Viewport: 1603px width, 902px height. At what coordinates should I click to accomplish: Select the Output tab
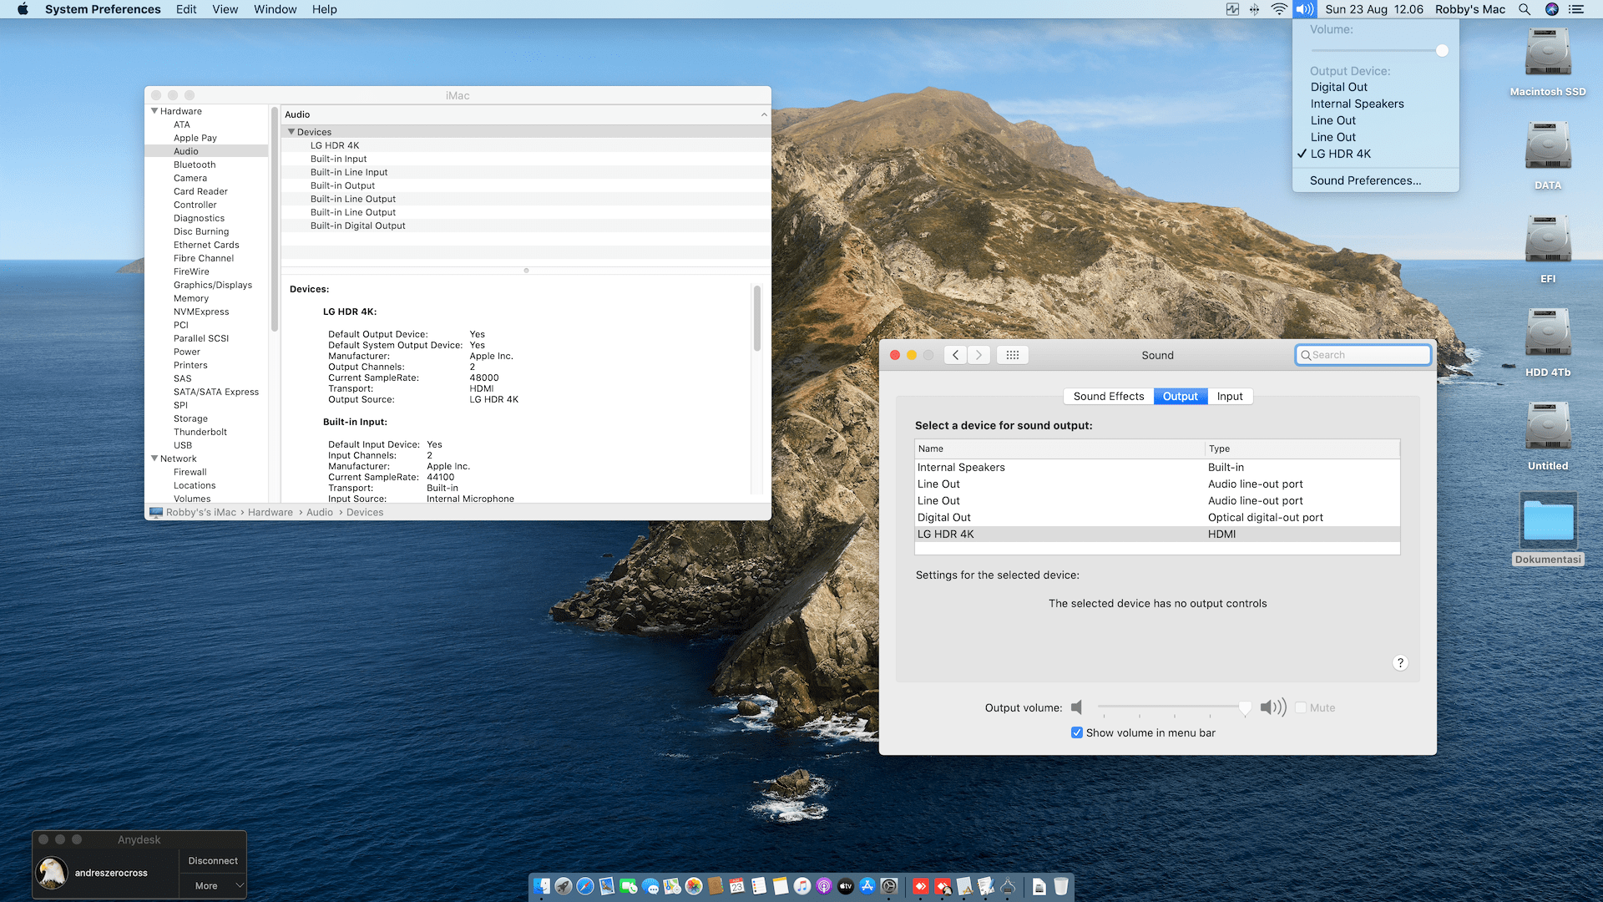pyautogui.click(x=1181, y=397)
